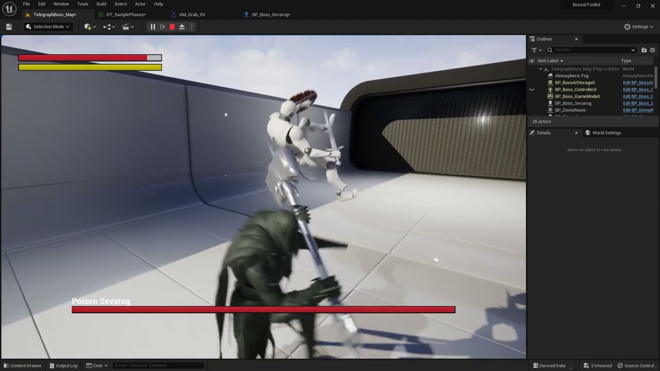Open the Help menu

tap(158, 4)
